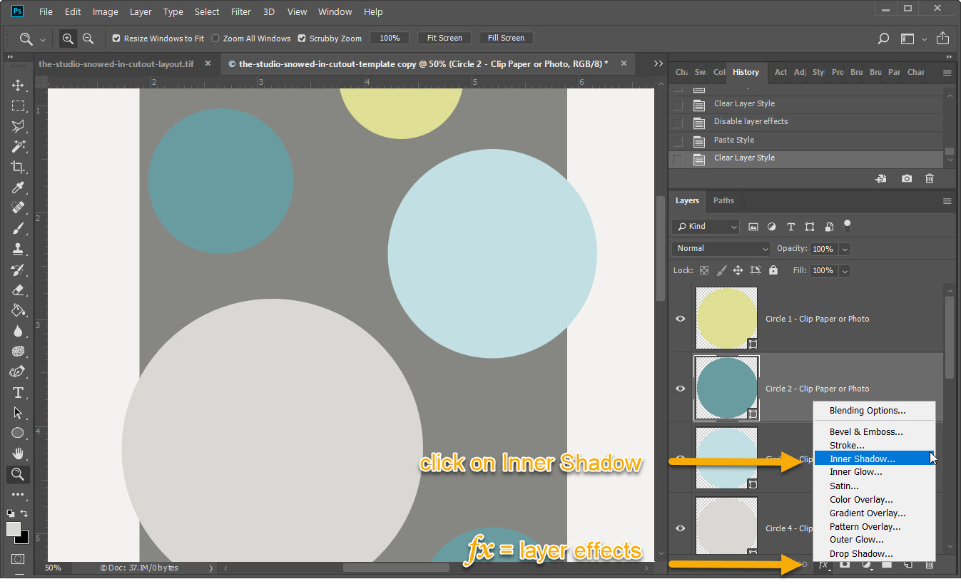Open the Normal blend mode dropdown

[721, 249]
